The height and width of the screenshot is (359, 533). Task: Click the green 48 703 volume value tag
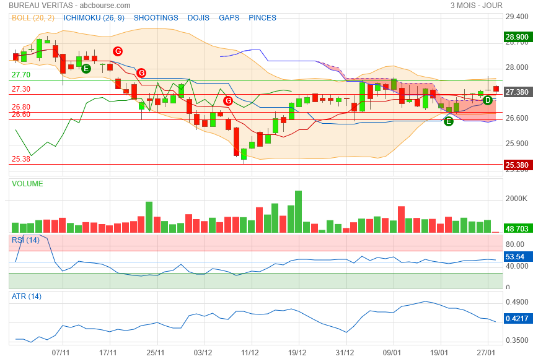[517, 228]
